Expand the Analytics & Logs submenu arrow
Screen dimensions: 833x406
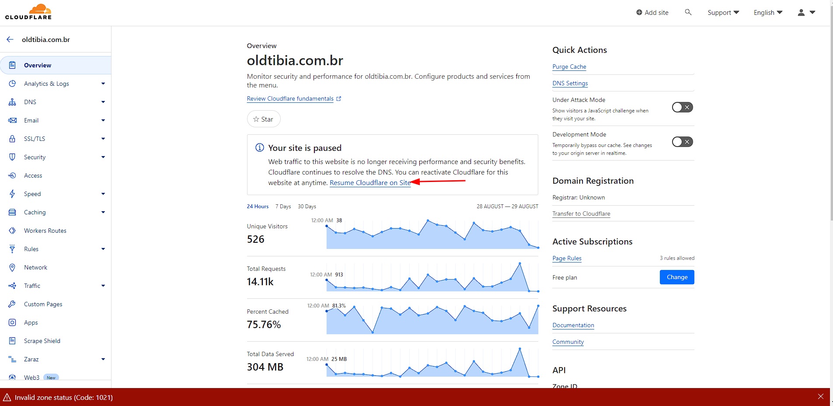tap(103, 84)
